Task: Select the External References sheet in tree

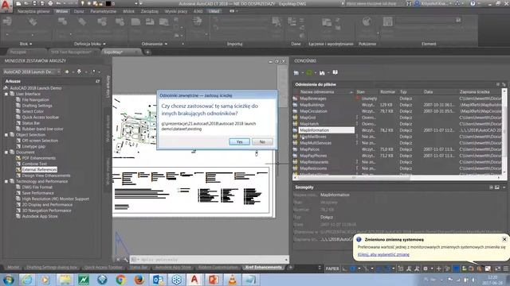Action: point(39,169)
